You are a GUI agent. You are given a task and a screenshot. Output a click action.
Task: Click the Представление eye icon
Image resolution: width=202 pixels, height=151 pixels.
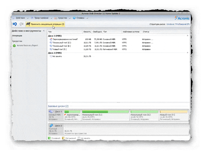click(32, 18)
